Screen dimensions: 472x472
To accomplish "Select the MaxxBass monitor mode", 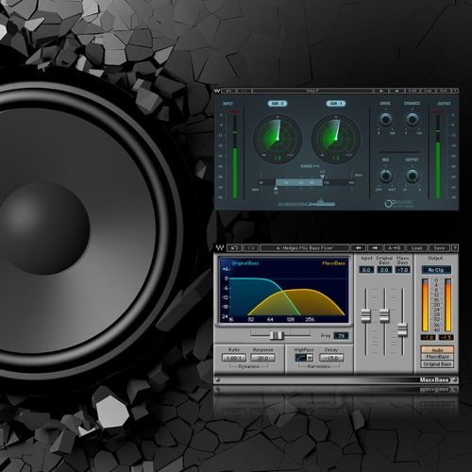I will (x=437, y=357).
